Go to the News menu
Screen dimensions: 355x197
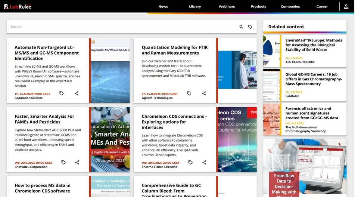(163, 7)
